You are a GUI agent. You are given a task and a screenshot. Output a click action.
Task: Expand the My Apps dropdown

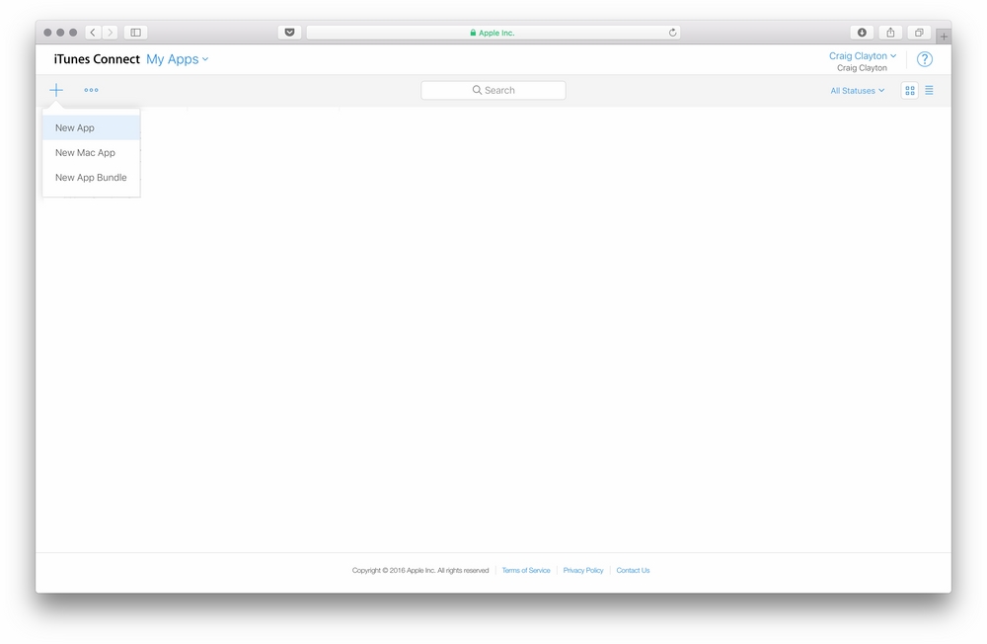point(177,59)
